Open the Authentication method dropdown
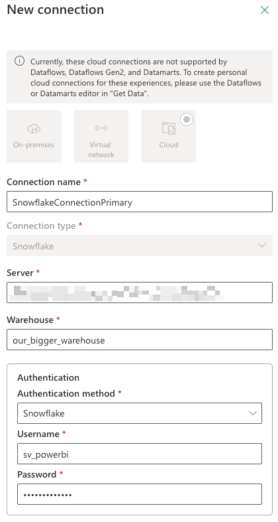This screenshot has width=278, height=522. point(140,413)
